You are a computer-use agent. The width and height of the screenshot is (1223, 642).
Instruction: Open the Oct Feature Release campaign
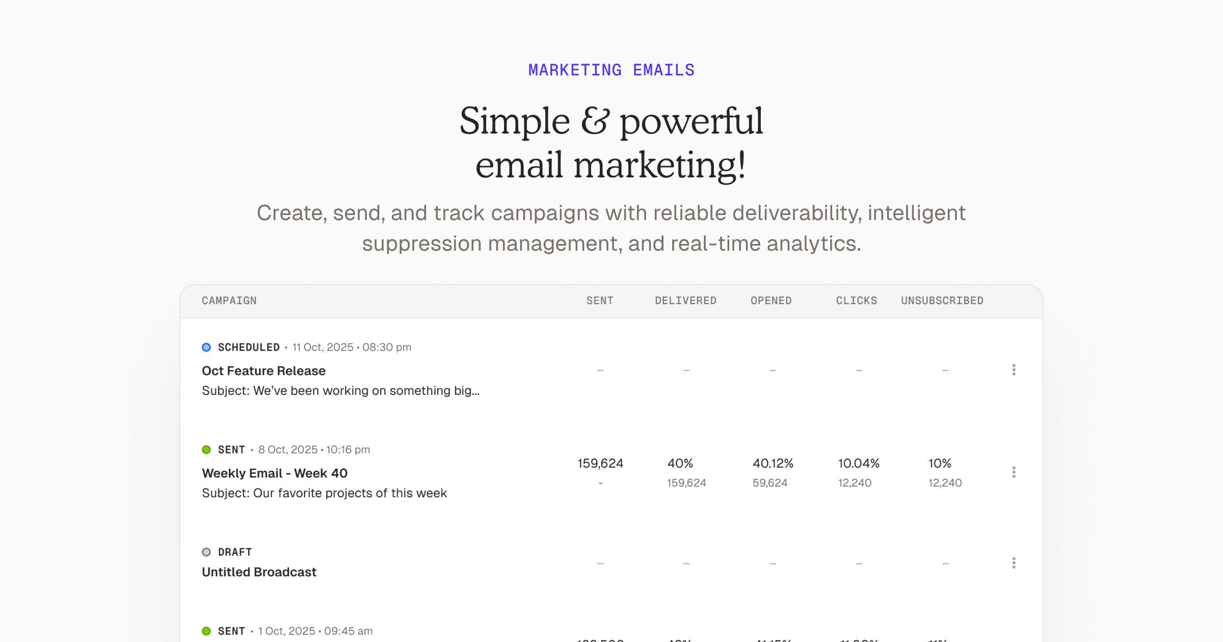point(263,371)
